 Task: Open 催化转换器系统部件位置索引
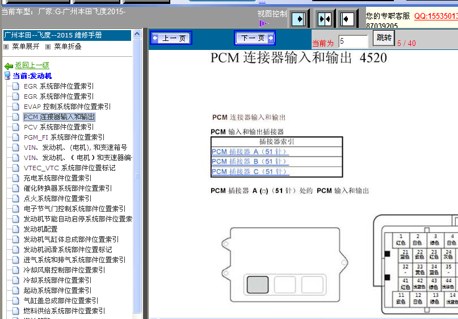click(x=68, y=188)
